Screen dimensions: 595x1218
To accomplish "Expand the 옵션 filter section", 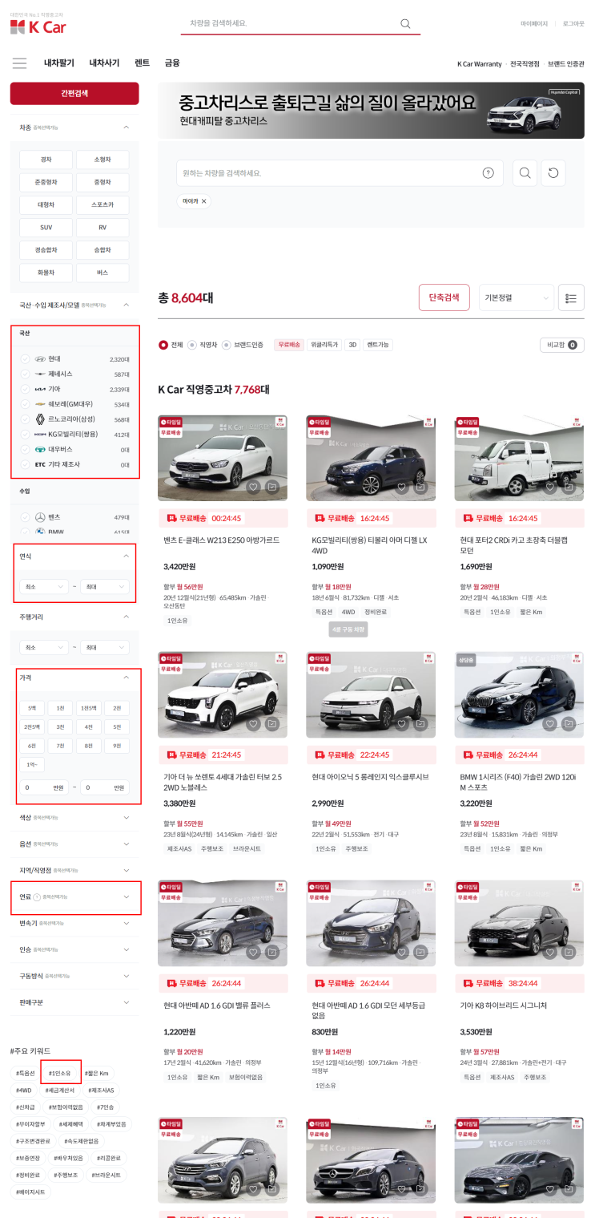I will coord(74,844).
